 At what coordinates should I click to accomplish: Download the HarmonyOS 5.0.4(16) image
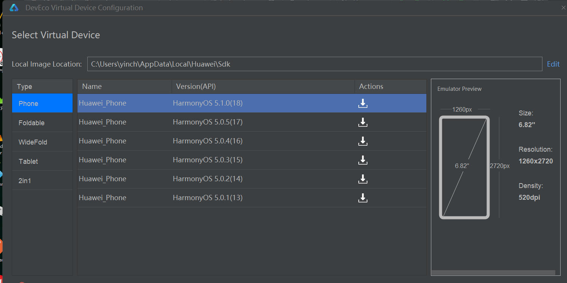(363, 141)
